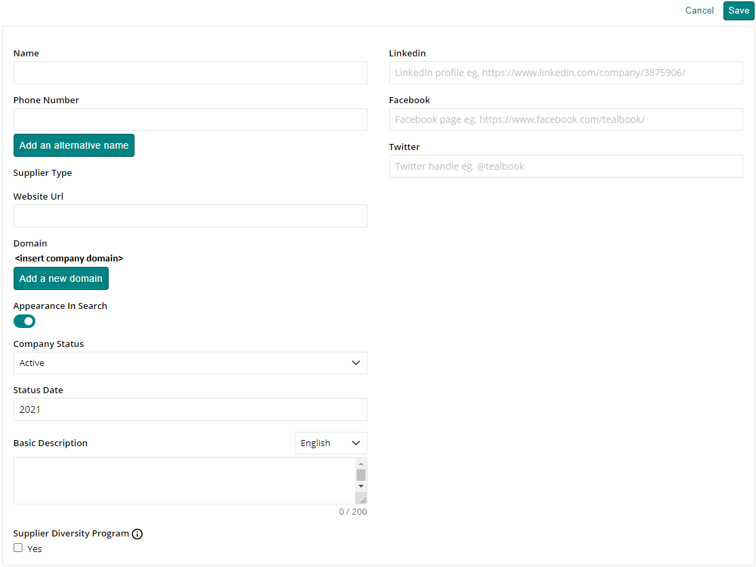
Task: Click the Cancel link
Action: [700, 11]
